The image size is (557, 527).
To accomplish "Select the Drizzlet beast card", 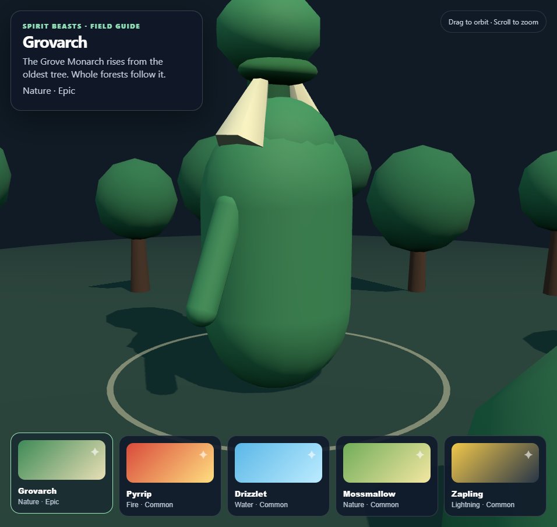I will pyautogui.click(x=278, y=476).
